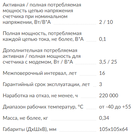Click the label Масса, не более, кг

[25, 118]
